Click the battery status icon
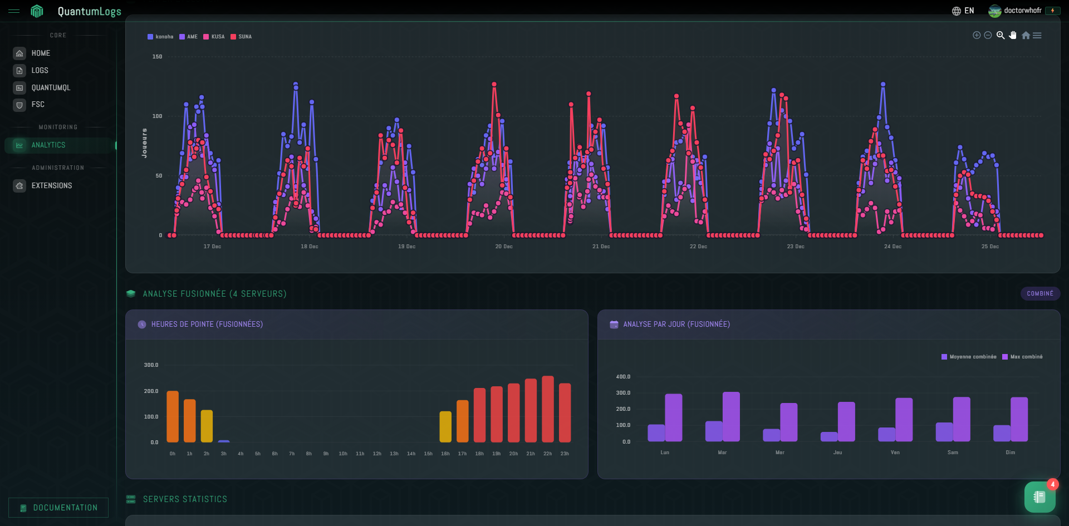Screen dimensions: 1069x526 click(1052, 11)
